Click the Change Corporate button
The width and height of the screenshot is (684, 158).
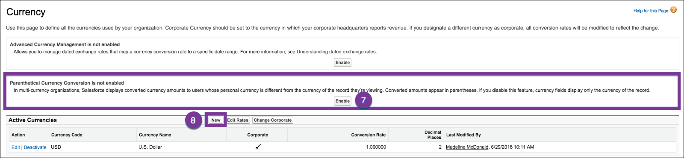point(273,120)
